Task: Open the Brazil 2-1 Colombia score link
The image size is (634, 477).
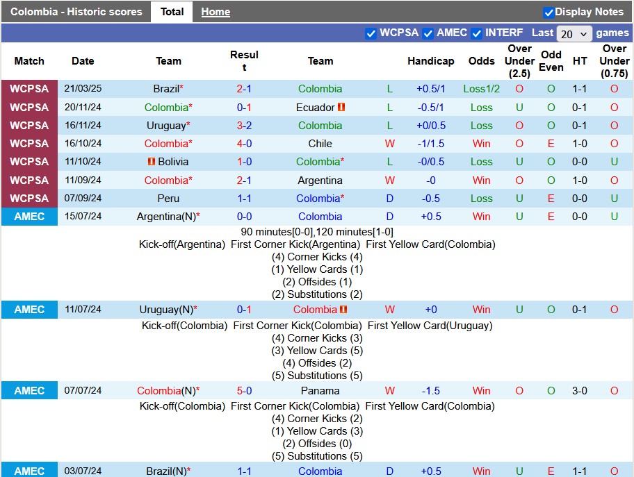Action: pyautogui.click(x=244, y=89)
